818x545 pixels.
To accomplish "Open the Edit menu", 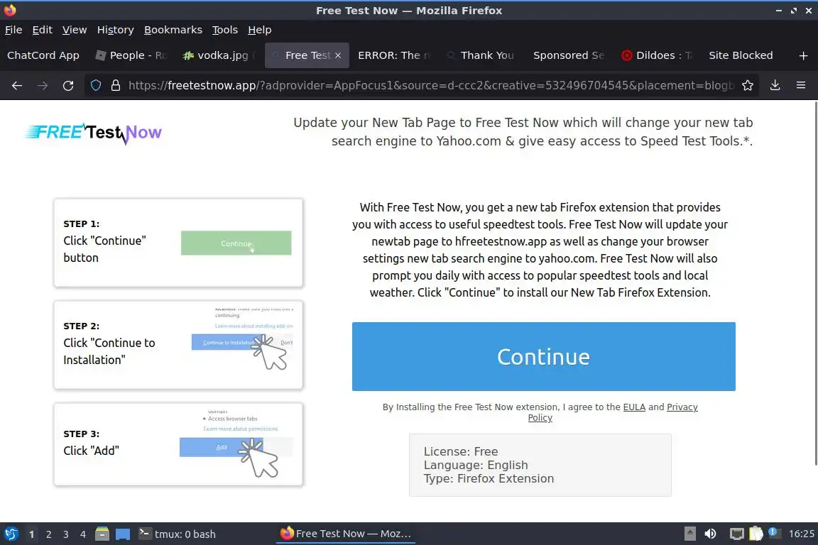I will point(43,30).
